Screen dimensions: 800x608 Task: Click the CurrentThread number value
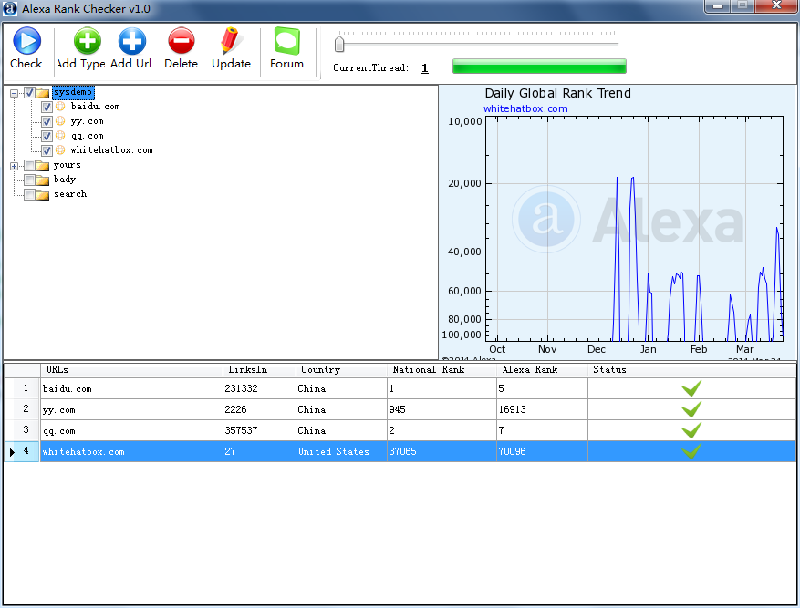click(x=424, y=68)
